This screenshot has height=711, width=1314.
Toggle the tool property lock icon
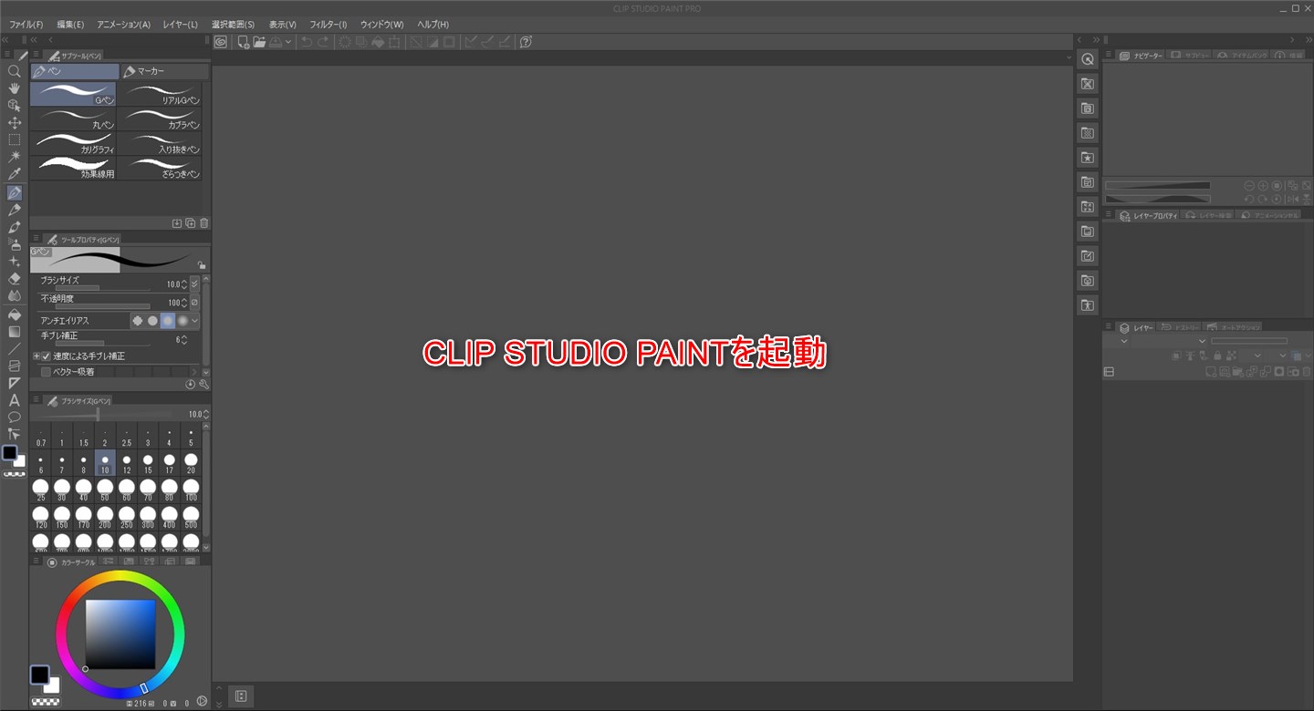point(201,265)
